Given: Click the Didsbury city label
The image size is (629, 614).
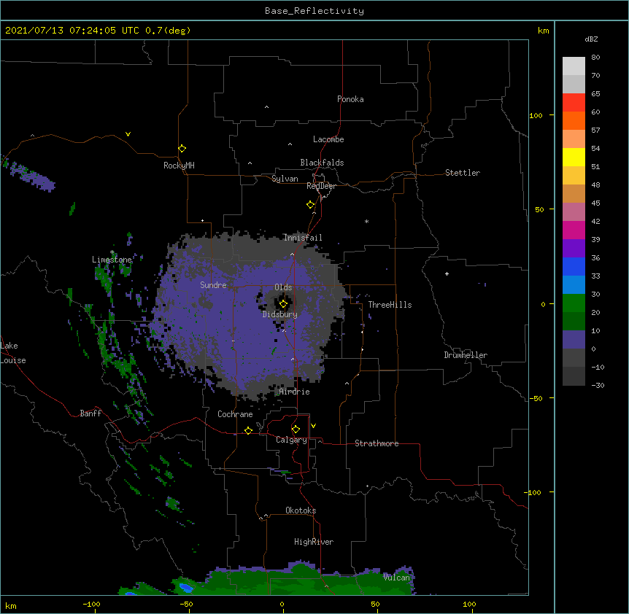Looking at the screenshot, I should (x=279, y=314).
